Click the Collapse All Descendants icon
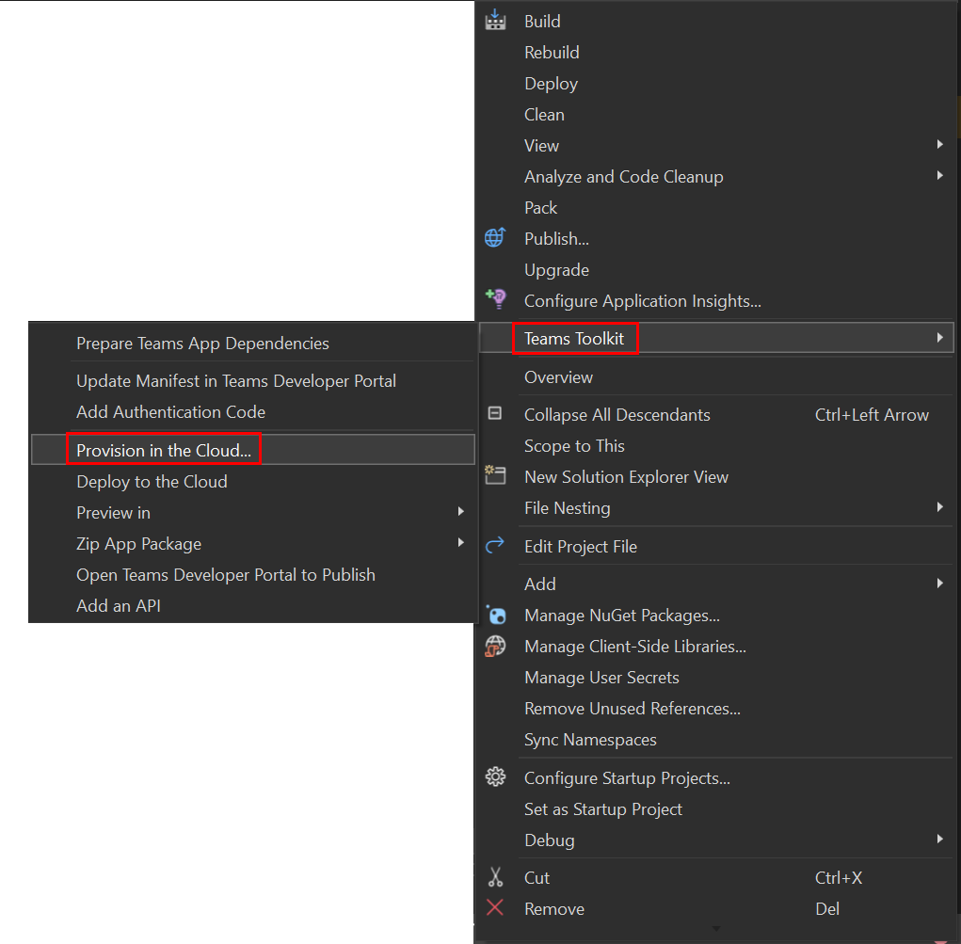This screenshot has height=944, width=961. pos(496,413)
